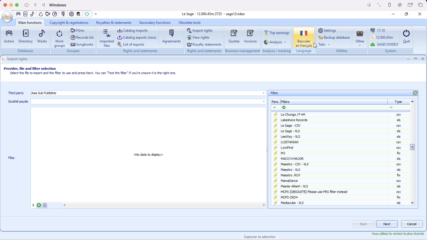Click the filter list vertical scrollbar thumb
Image resolution: width=427 pixels, height=240 pixels.
[x=412, y=147]
